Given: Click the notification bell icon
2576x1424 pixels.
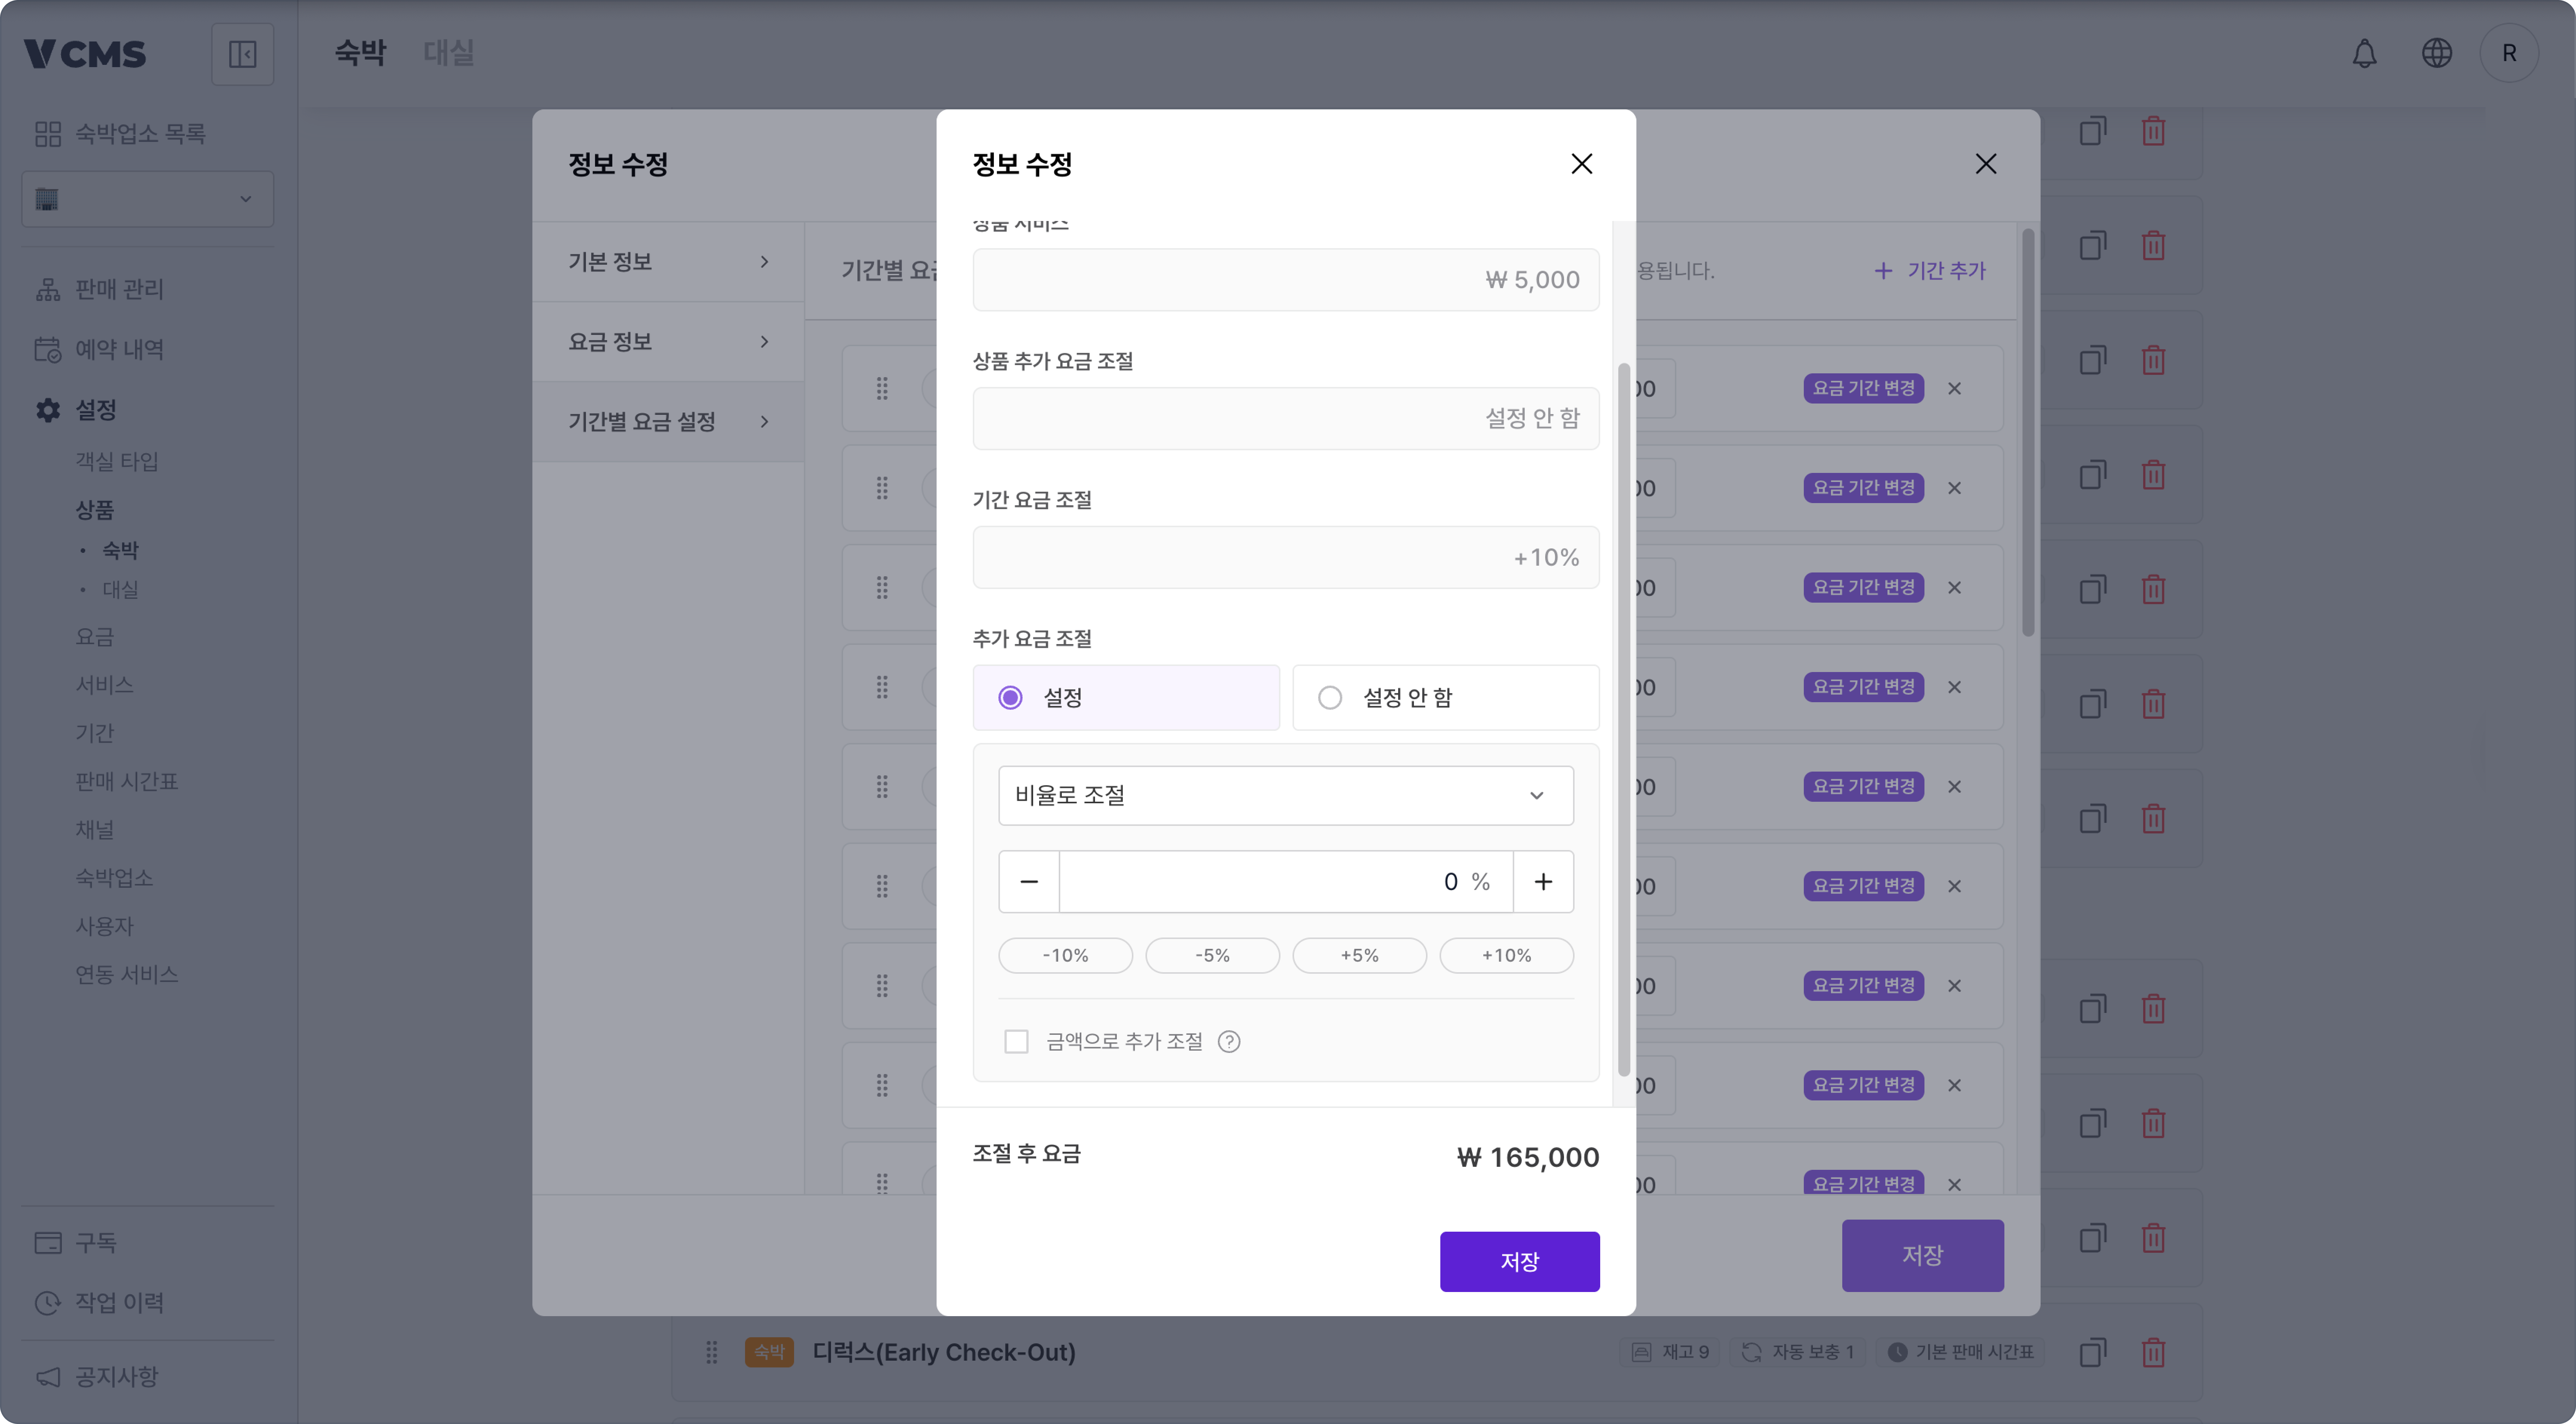Looking at the screenshot, I should click(2365, 53).
